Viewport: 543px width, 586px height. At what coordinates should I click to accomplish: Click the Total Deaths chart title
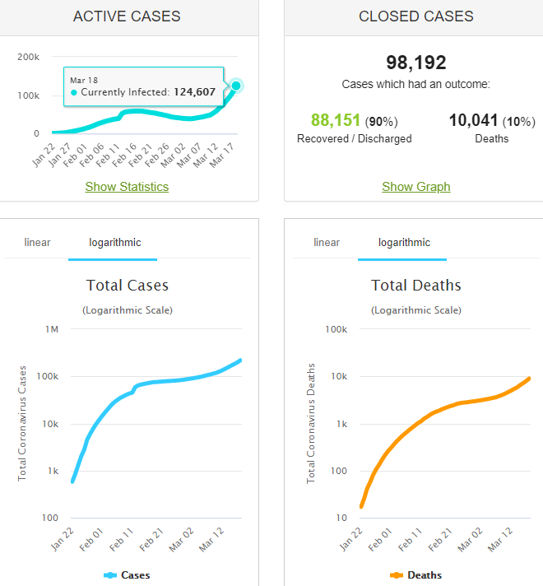tap(415, 286)
